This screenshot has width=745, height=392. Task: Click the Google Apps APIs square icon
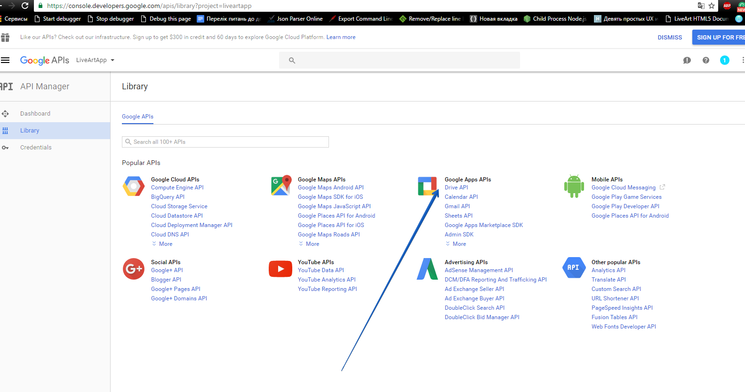pyautogui.click(x=427, y=186)
